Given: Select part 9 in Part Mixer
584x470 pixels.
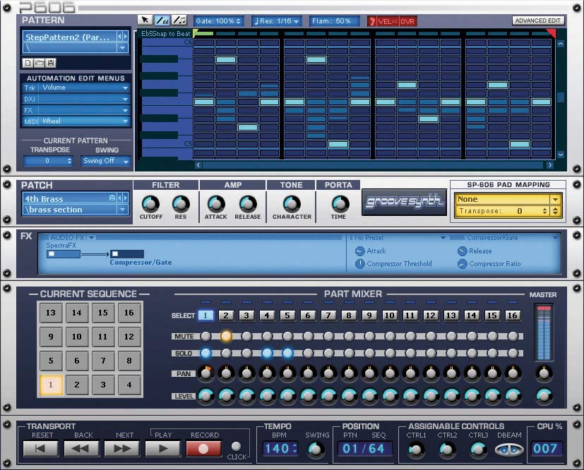Looking at the screenshot, I should tap(369, 315).
